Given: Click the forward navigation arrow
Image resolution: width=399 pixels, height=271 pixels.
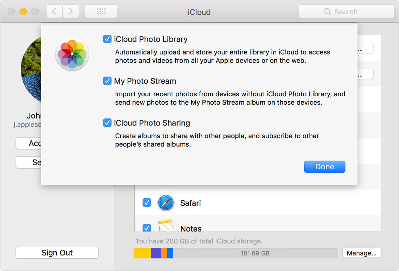Looking at the screenshot, I should (x=71, y=11).
